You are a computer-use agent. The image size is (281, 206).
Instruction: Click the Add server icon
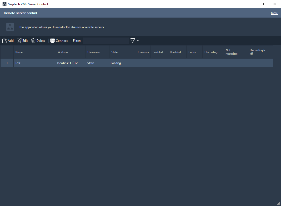click(x=5, y=41)
